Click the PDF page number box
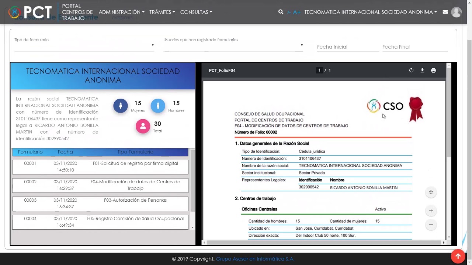The height and width of the screenshot is (265, 472). tap(319, 70)
